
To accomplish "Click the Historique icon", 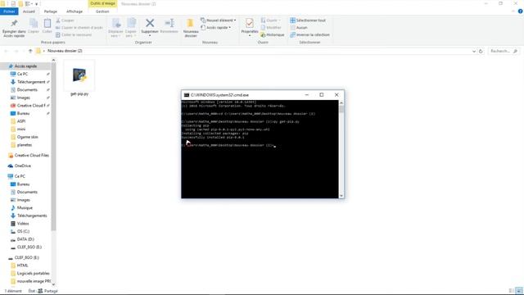I will [263, 34].
